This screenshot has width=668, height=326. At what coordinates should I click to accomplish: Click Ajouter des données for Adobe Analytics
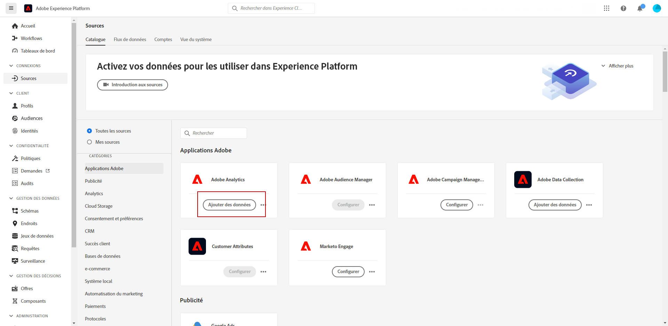point(229,205)
